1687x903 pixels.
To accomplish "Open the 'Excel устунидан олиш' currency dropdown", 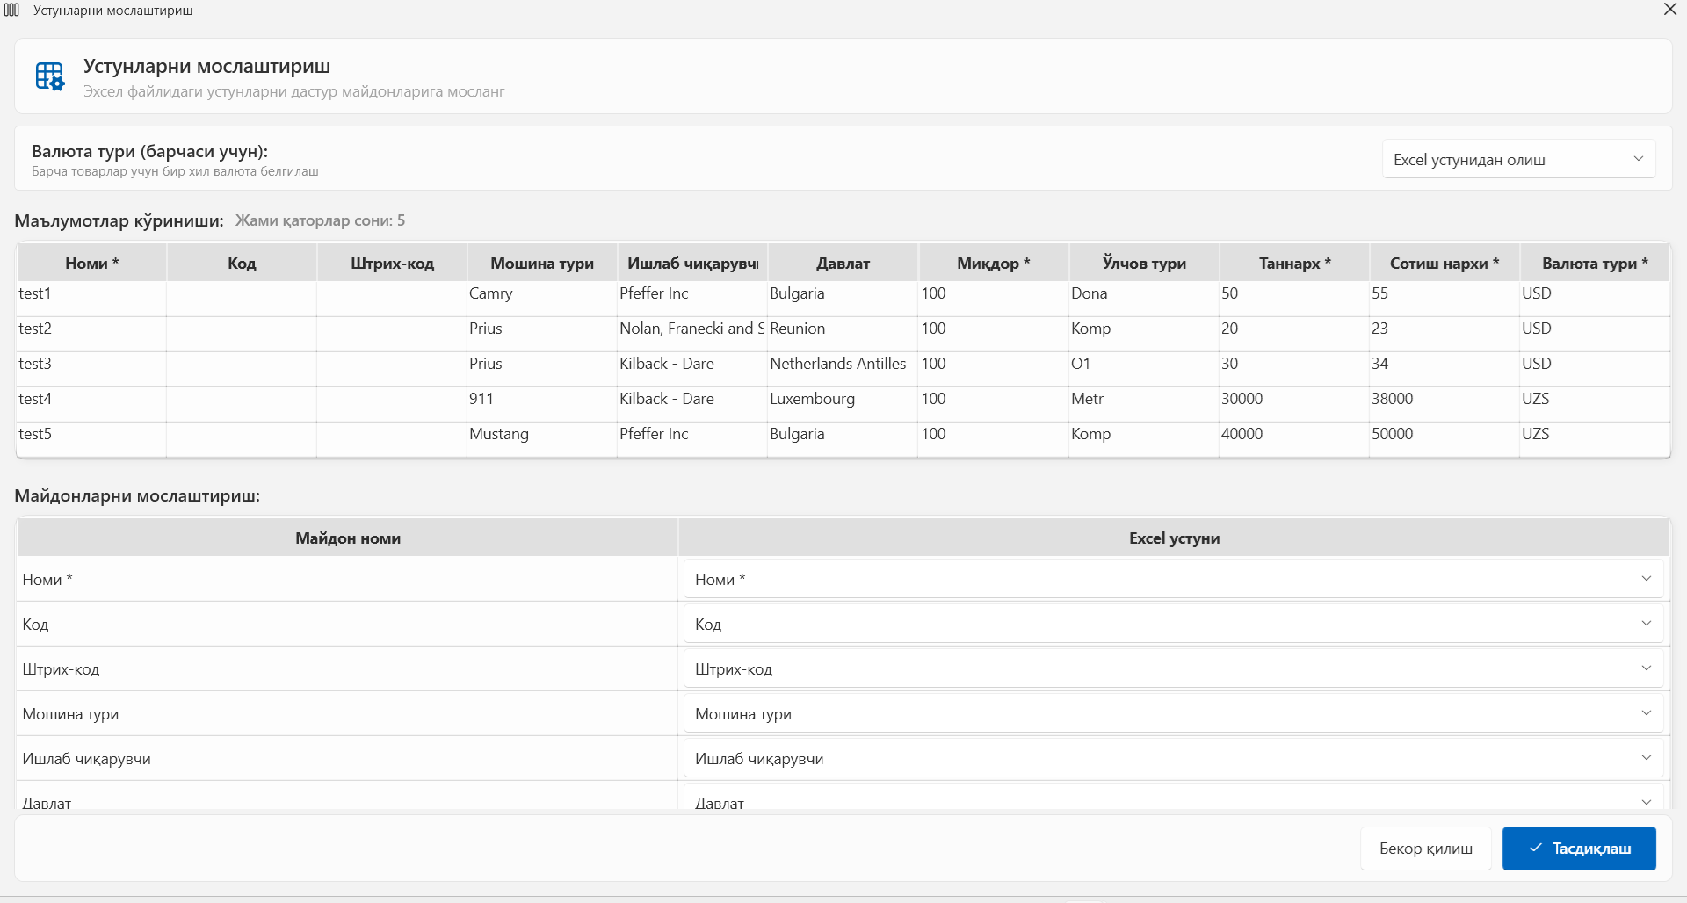I will 1518,159.
